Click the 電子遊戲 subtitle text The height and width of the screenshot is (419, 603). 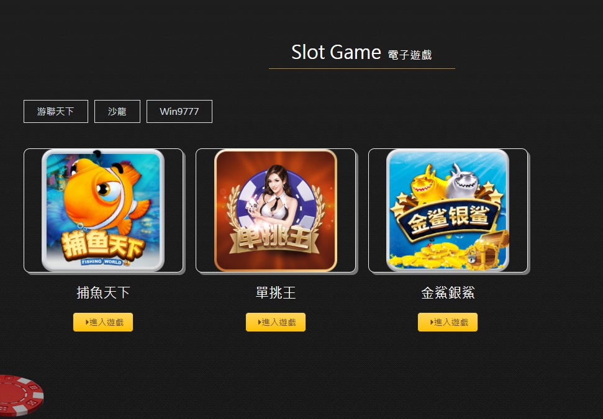[x=410, y=55]
